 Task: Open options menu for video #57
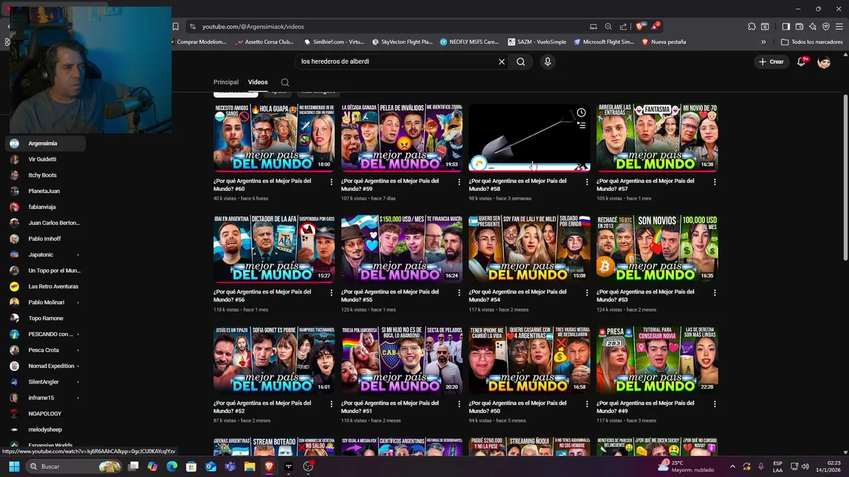[714, 182]
